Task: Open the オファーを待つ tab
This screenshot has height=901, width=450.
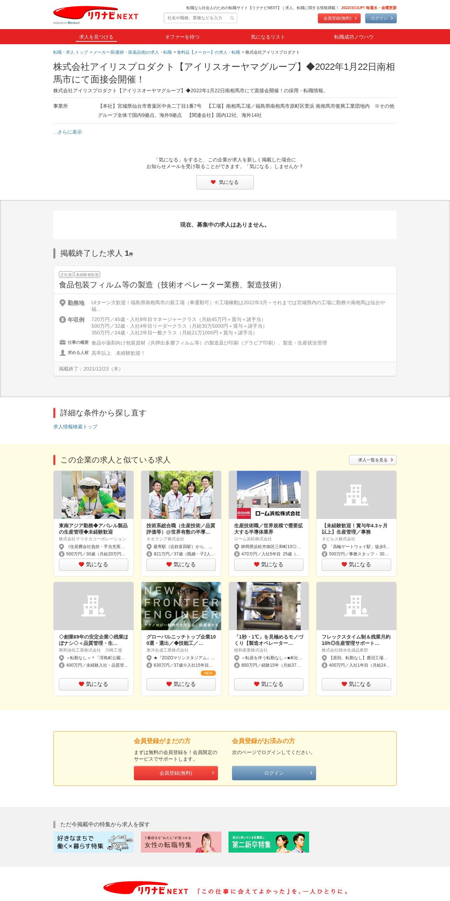Action: click(x=182, y=37)
